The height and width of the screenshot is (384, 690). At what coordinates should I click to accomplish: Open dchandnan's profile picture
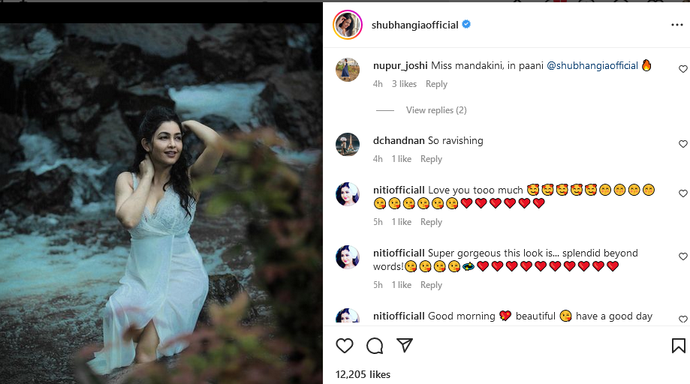pos(347,144)
